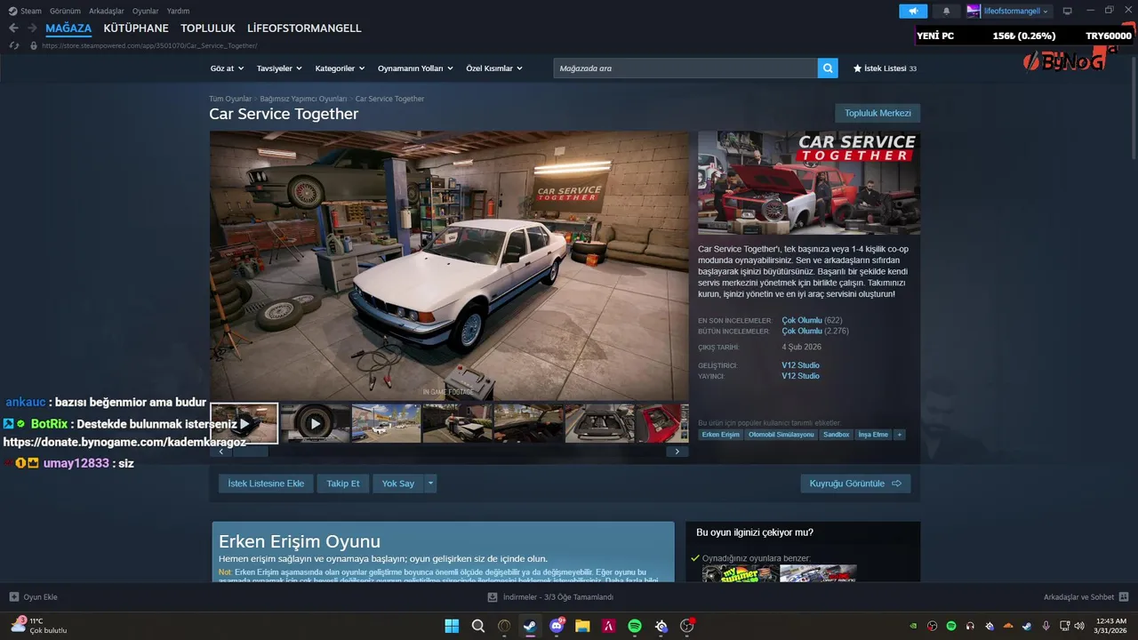Open the Görünüm menu

tap(65, 11)
